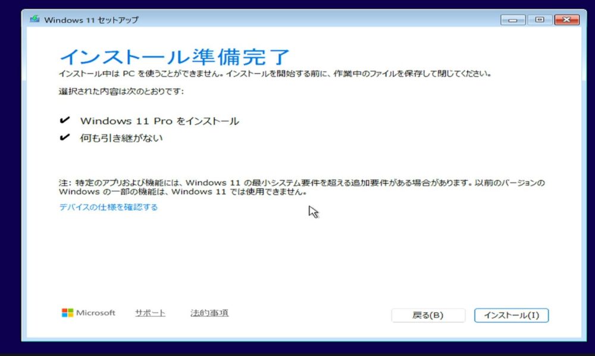Click the インストール準備完了 heading

[174, 57]
